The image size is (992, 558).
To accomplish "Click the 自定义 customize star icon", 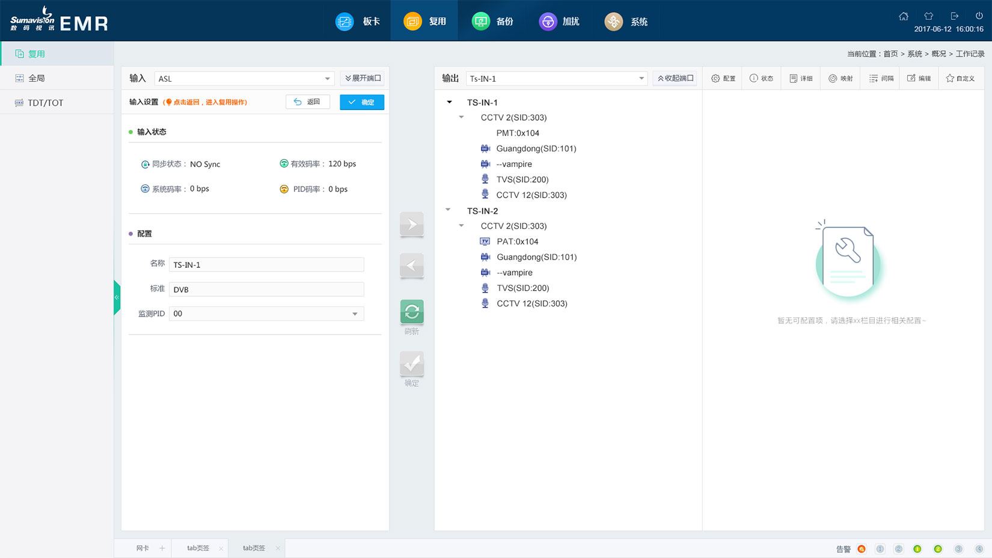I will coord(960,77).
